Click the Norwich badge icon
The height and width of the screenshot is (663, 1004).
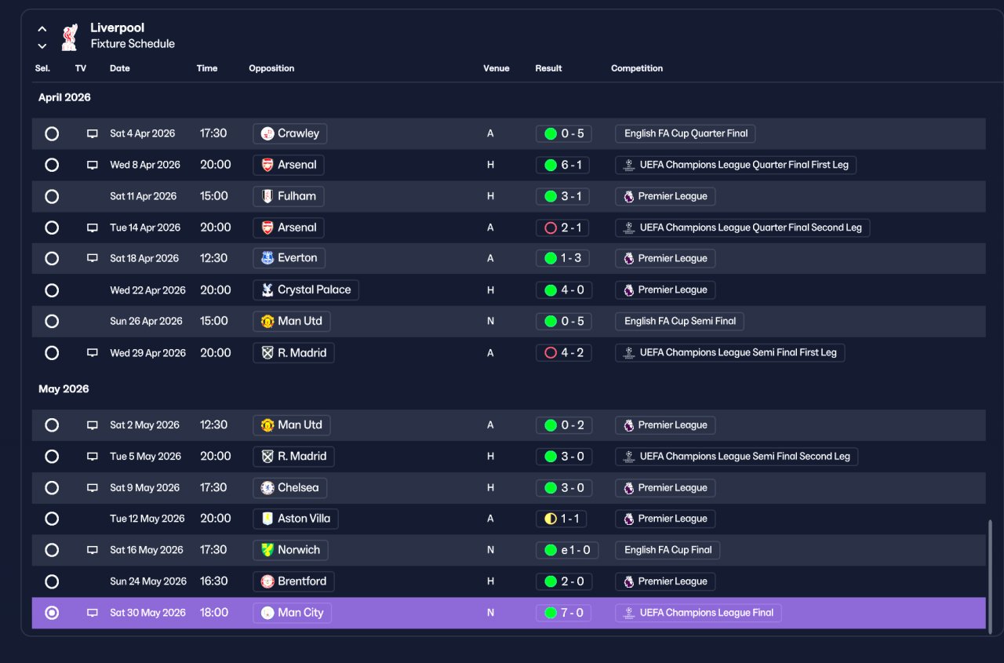(x=267, y=550)
